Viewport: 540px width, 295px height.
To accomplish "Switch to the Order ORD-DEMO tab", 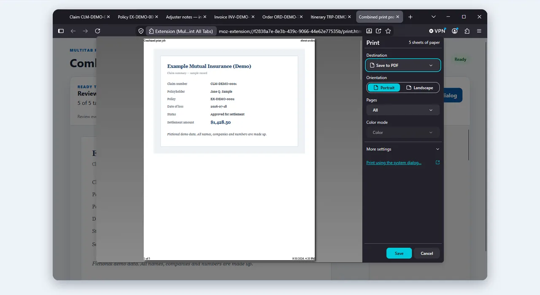I will pyautogui.click(x=279, y=17).
